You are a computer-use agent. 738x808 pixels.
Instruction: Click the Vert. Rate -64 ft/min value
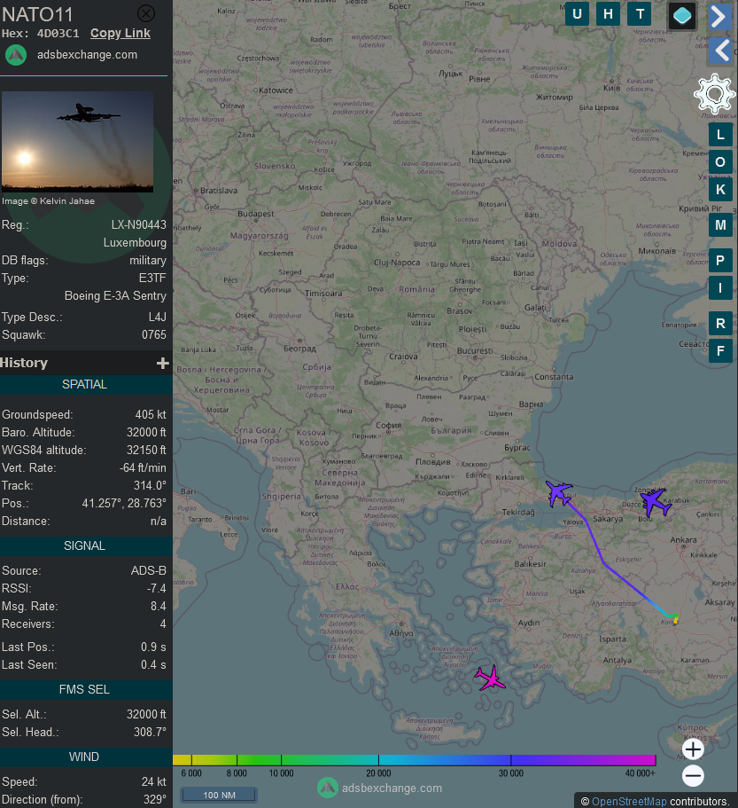click(143, 468)
